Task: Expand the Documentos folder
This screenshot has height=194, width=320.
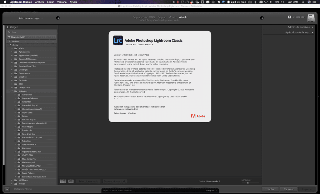Action: (x=12, y=73)
